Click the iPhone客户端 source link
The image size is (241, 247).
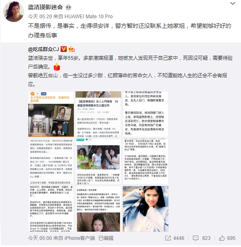click(x=80, y=238)
